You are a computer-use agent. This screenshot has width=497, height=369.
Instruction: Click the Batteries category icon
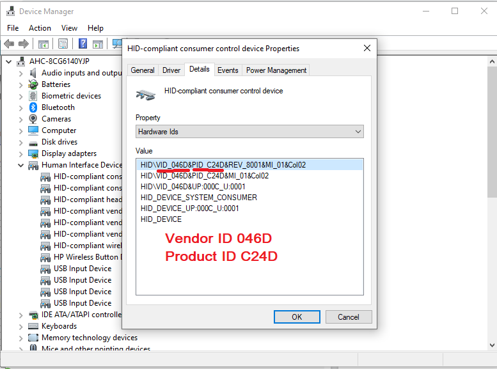tap(33, 84)
